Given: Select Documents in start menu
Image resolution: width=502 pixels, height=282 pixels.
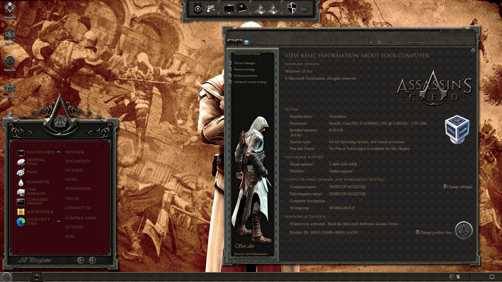Looking at the screenshot, I should pyautogui.click(x=77, y=161).
